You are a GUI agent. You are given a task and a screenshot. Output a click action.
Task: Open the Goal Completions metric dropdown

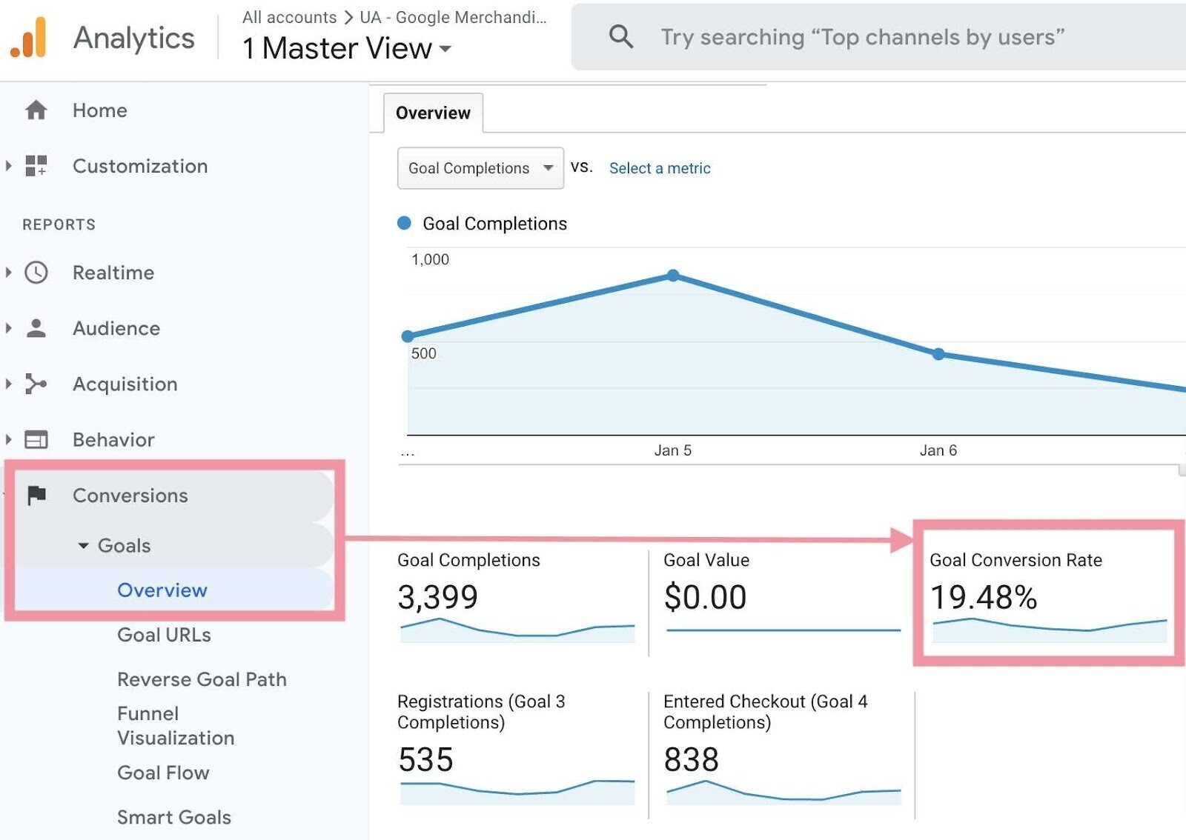click(x=480, y=168)
